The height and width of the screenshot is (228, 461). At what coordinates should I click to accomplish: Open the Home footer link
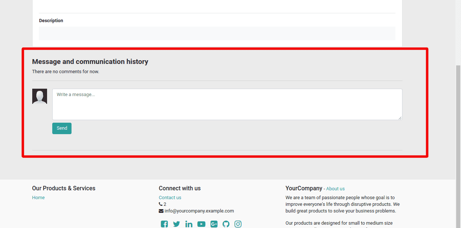pos(38,198)
